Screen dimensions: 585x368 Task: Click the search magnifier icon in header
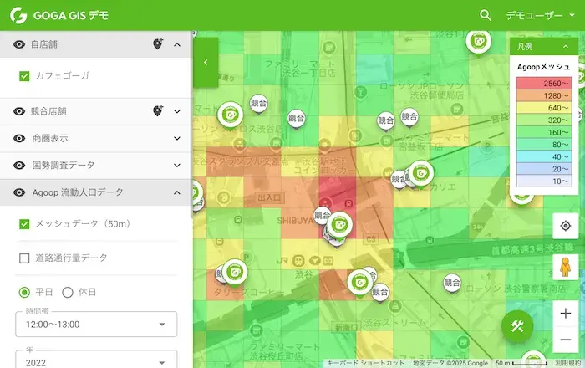point(486,15)
